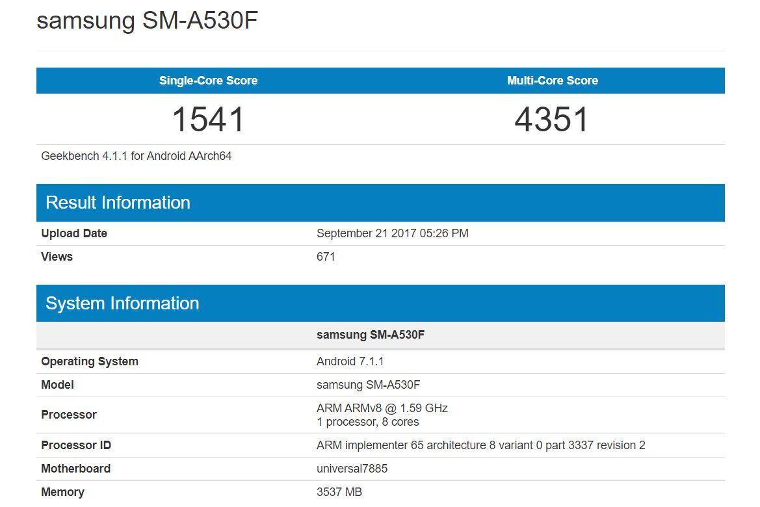This screenshot has height=507, width=760.
Task: Click the September 21 2017 upload date value
Action: point(392,233)
